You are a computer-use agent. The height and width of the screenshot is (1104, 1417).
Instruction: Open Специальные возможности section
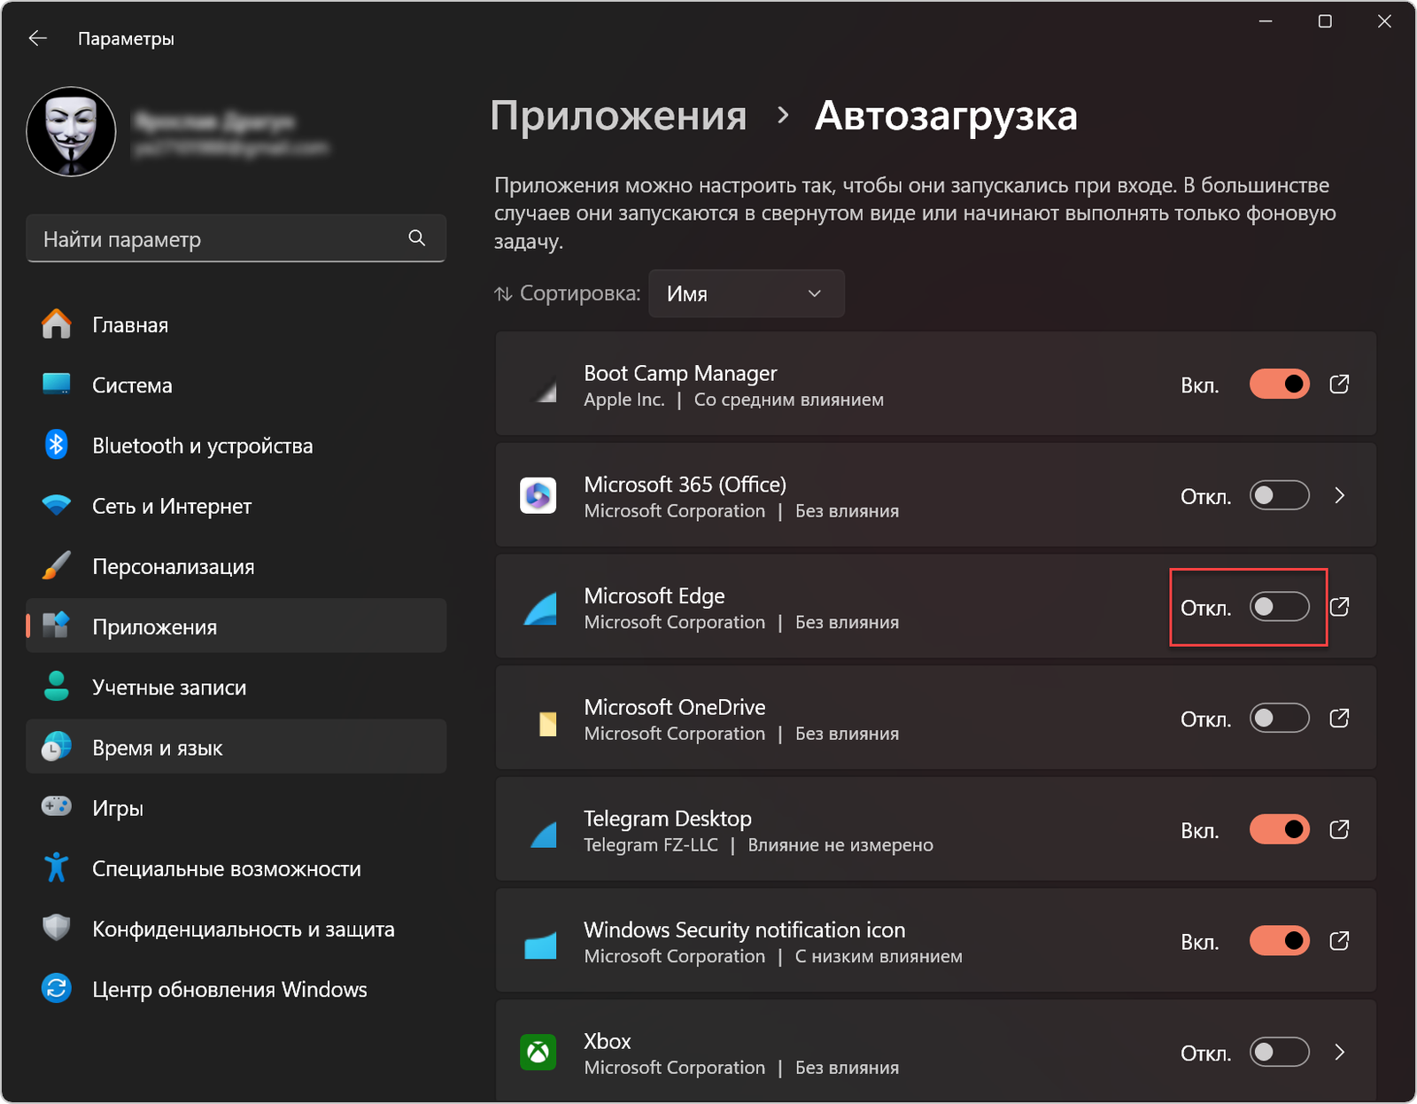pyautogui.click(x=236, y=867)
